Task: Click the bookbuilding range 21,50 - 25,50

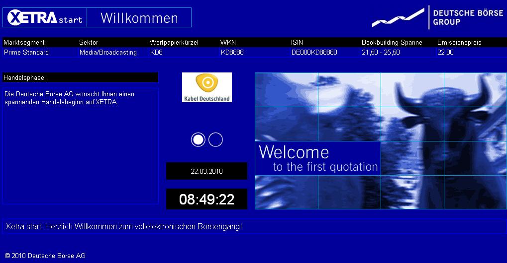Action: click(381, 52)
